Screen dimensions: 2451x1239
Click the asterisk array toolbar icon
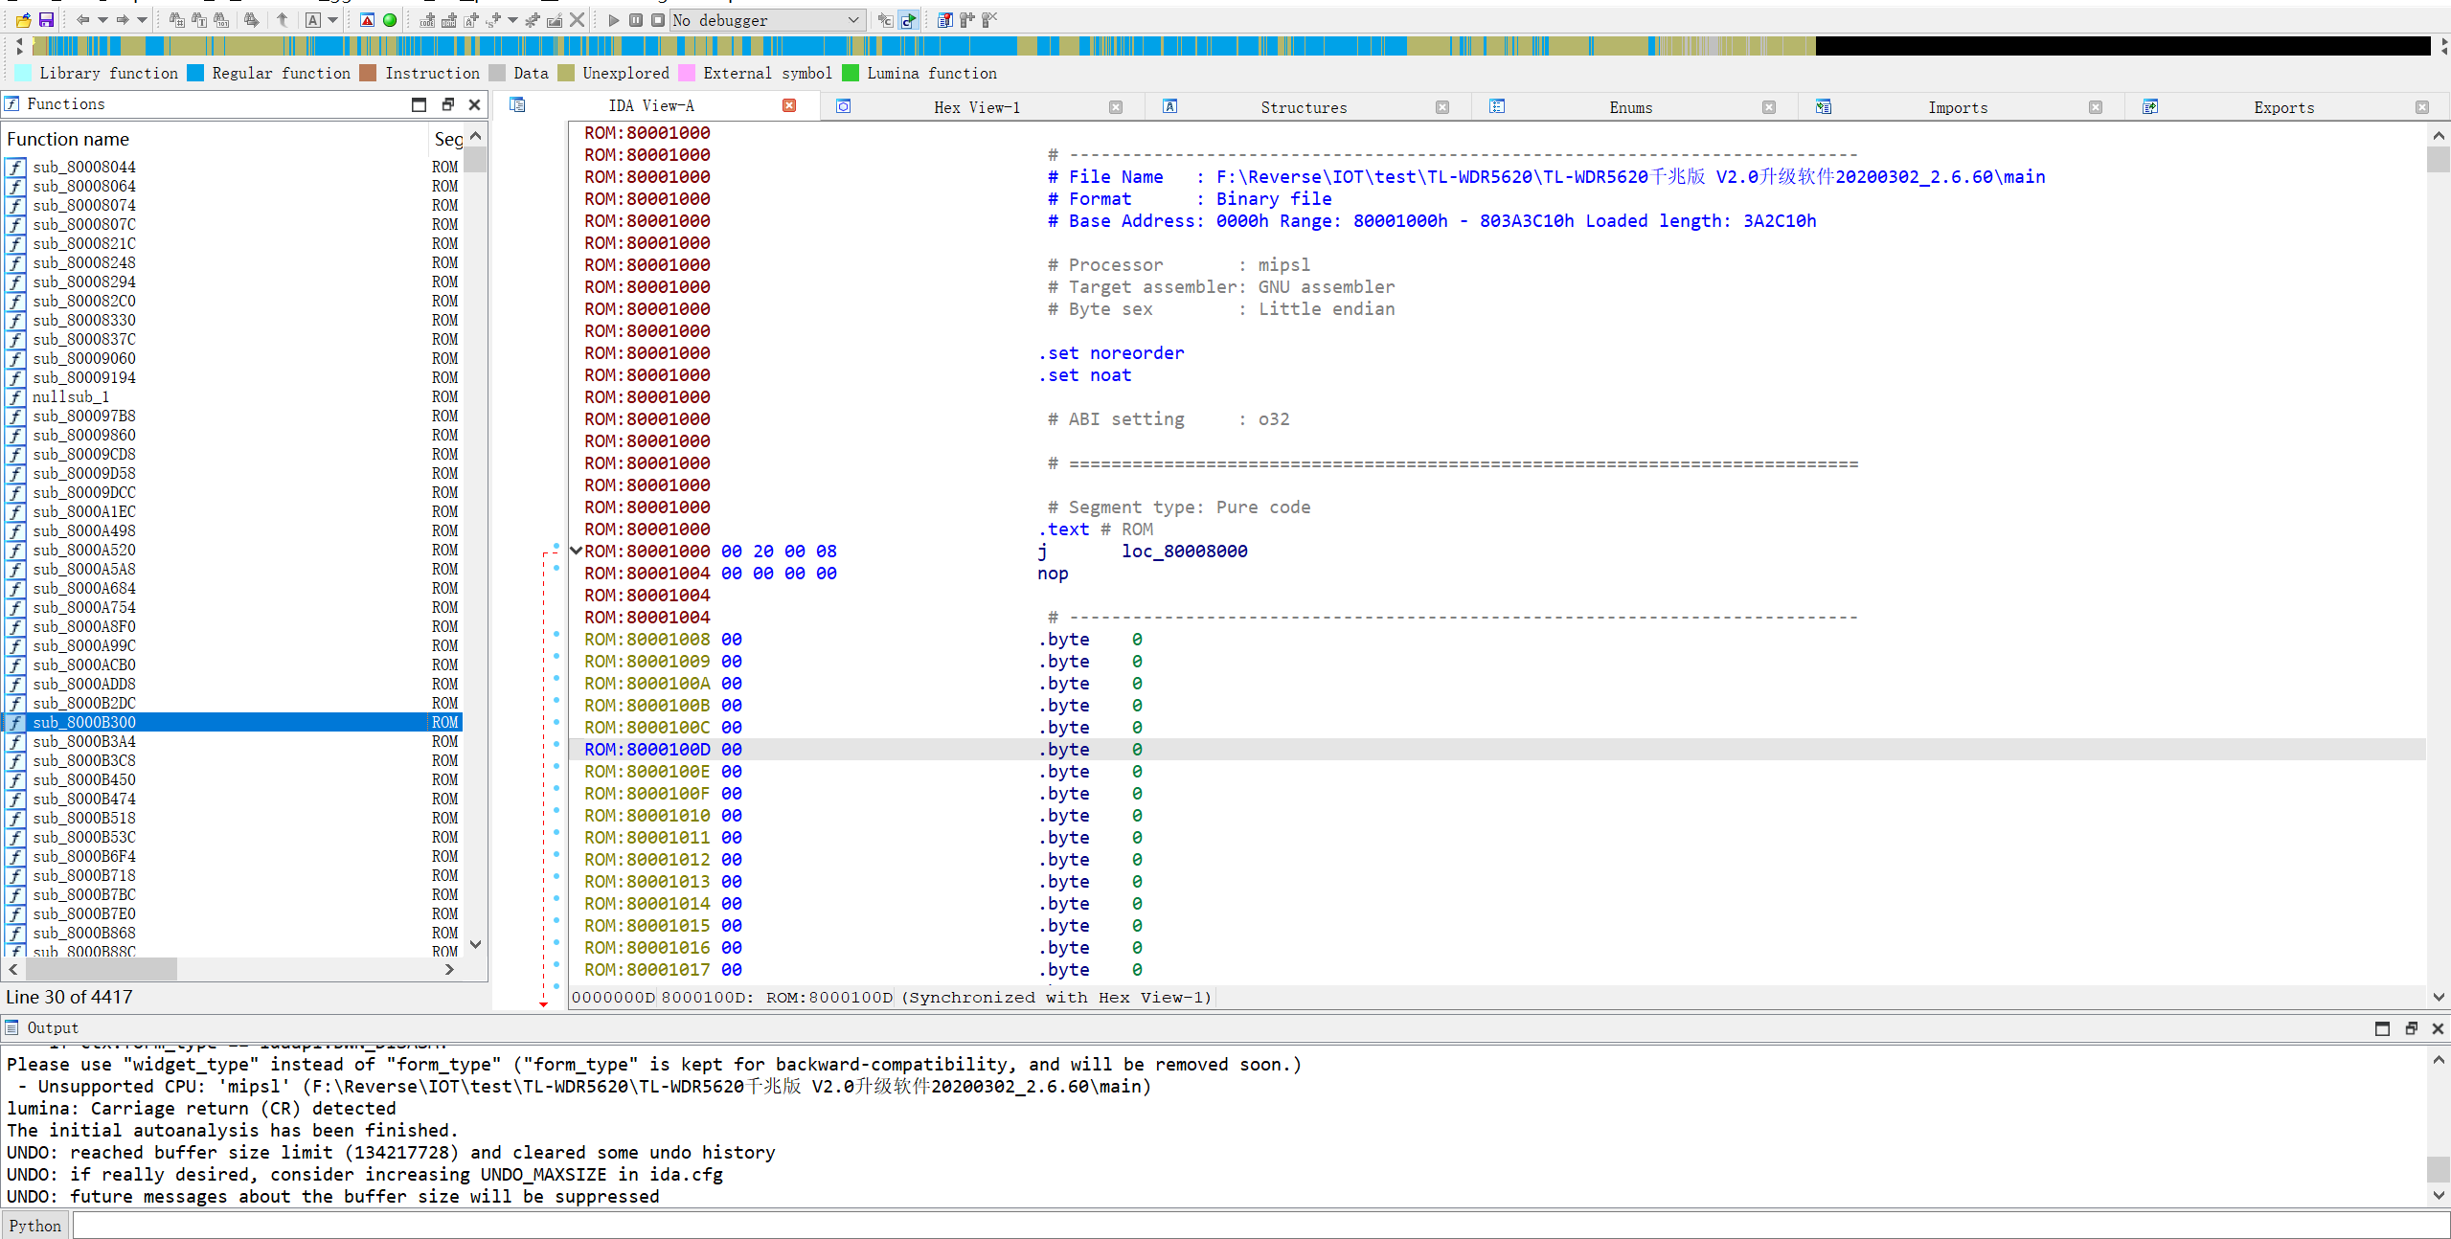coord(533,19)
